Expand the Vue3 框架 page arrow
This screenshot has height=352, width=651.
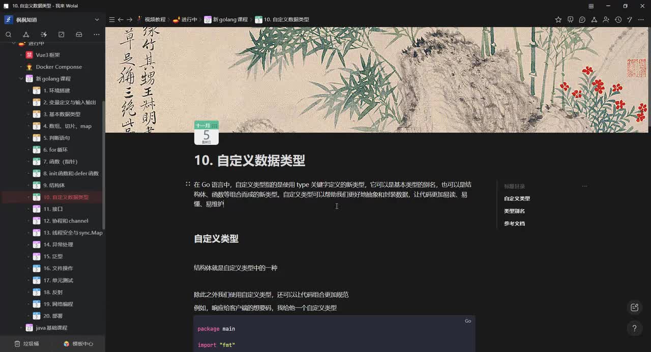pos(21,55)
